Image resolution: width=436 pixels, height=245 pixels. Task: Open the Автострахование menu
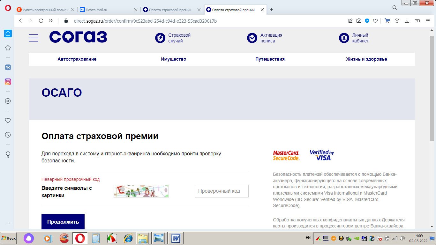tap(77, 59)
